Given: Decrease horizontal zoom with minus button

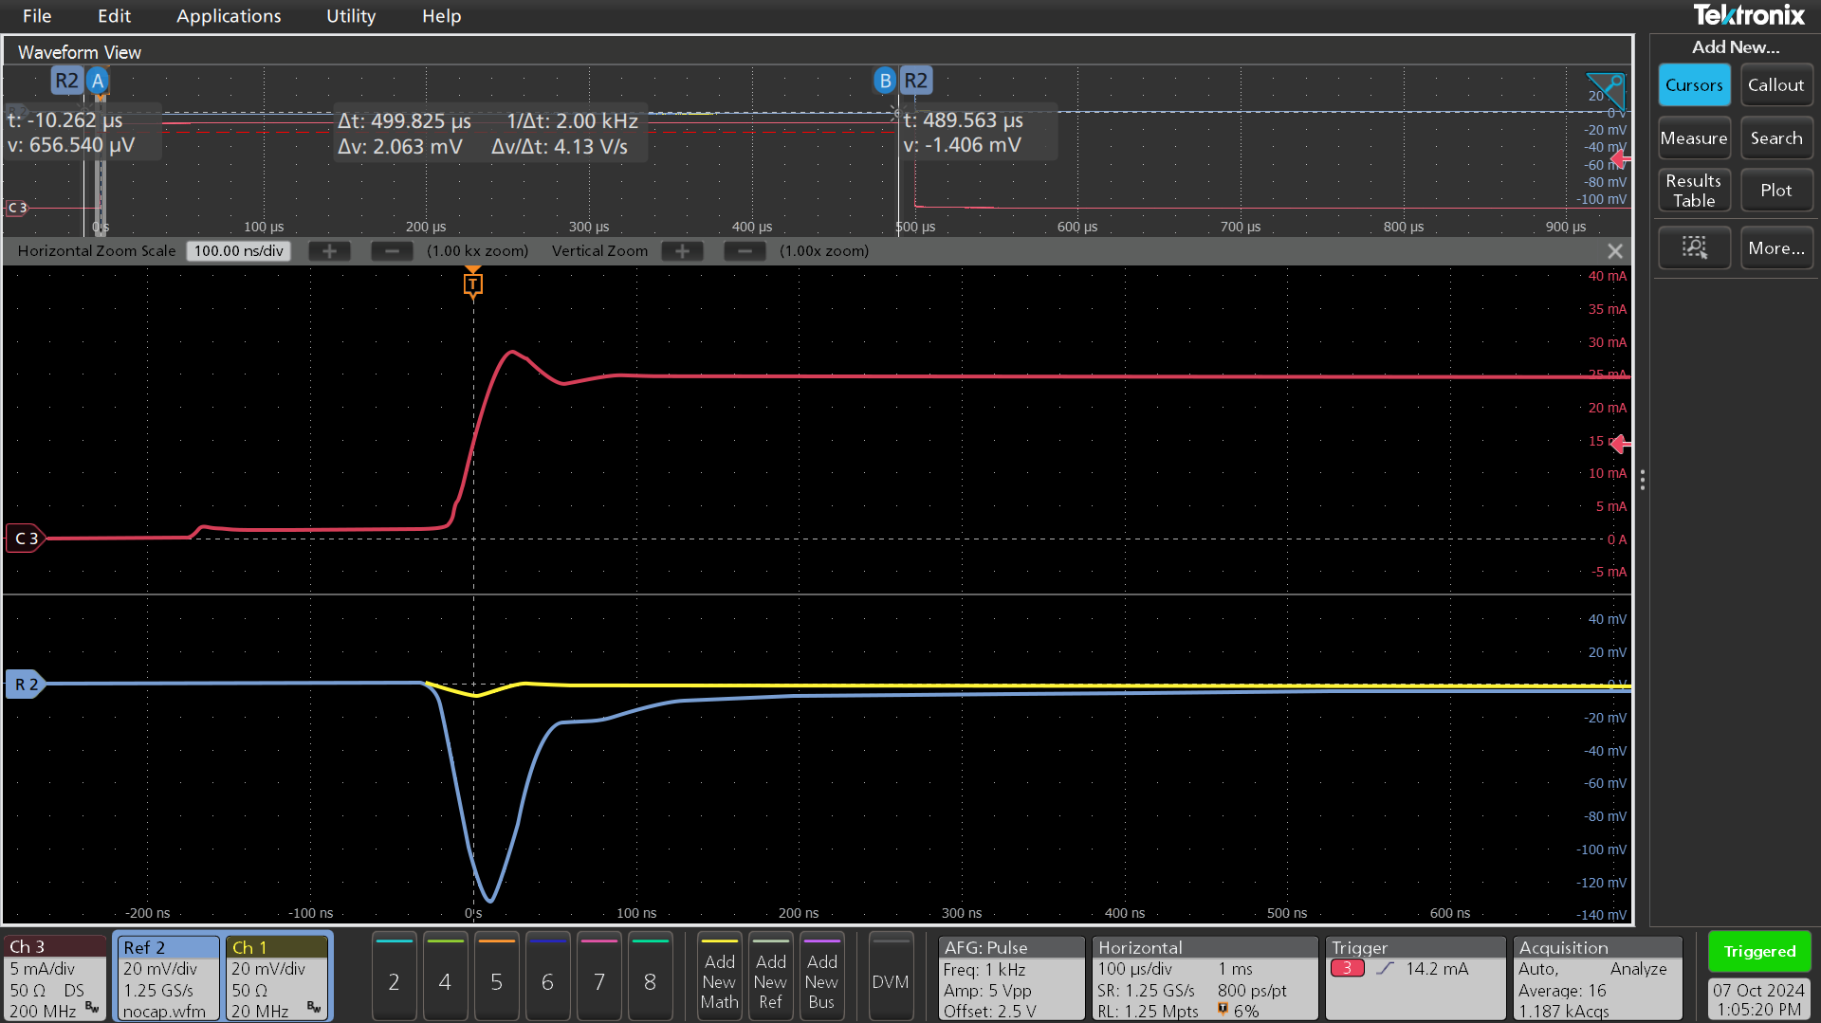Looking at the screenshot, I should [392, 251].
